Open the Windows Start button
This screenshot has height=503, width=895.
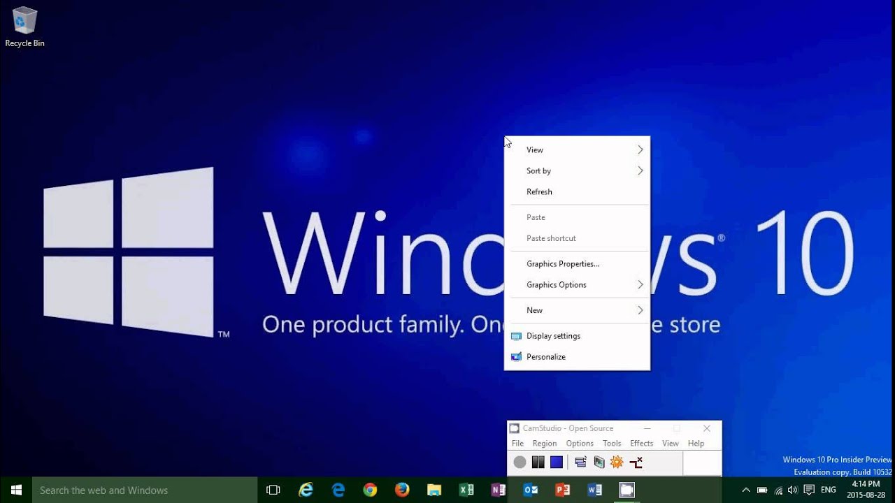16,490
